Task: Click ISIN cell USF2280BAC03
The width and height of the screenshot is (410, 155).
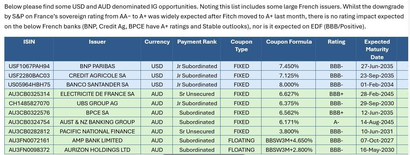Action: pos(29,75)
